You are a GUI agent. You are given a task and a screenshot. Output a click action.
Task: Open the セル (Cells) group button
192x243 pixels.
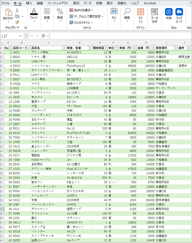pyautogui.click(x=114, y=15)
